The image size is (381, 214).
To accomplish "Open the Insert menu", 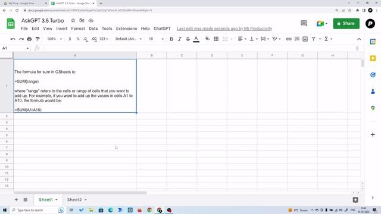I will (61, 29).
